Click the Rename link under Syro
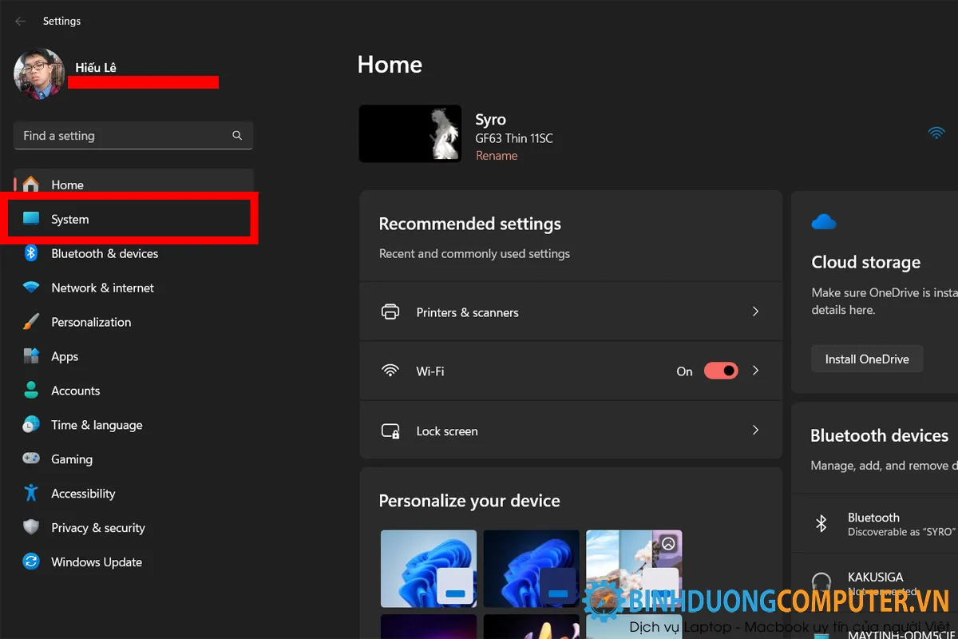Image resolution: width=958 pixels, height=639 pixels. [x=497, y=156]
